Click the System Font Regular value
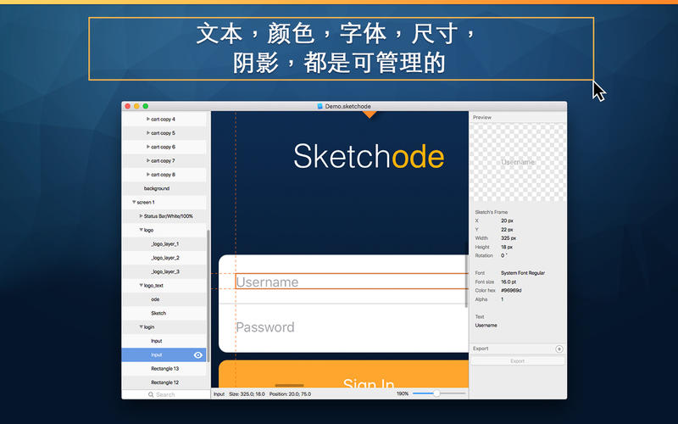Image resolution: width=678 pixels, height=424 pixels. (523, 273)
